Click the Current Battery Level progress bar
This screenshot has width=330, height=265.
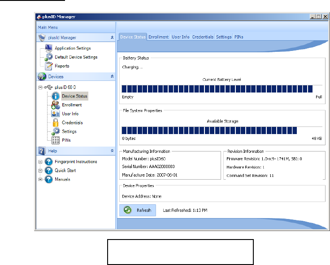[x=222, y=89]
